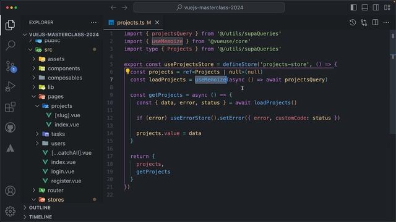Click the EXPLORER panel title

[x=41, y=22]
